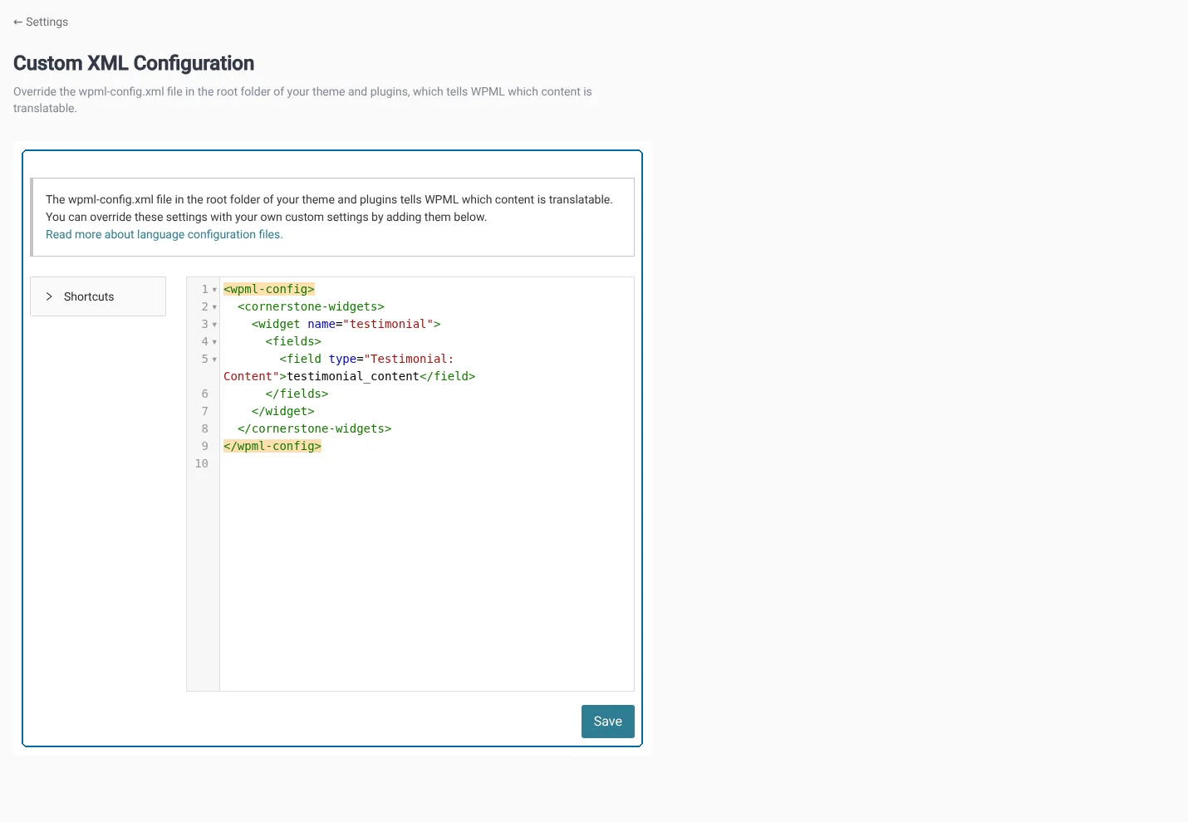Click the closing </cornerstone-widgets> tag
The image size is (1188, 822).
(x=315, y=428)
